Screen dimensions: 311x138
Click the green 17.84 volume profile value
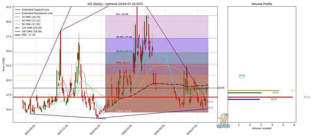pyautogui.click(x=275, y=92)
